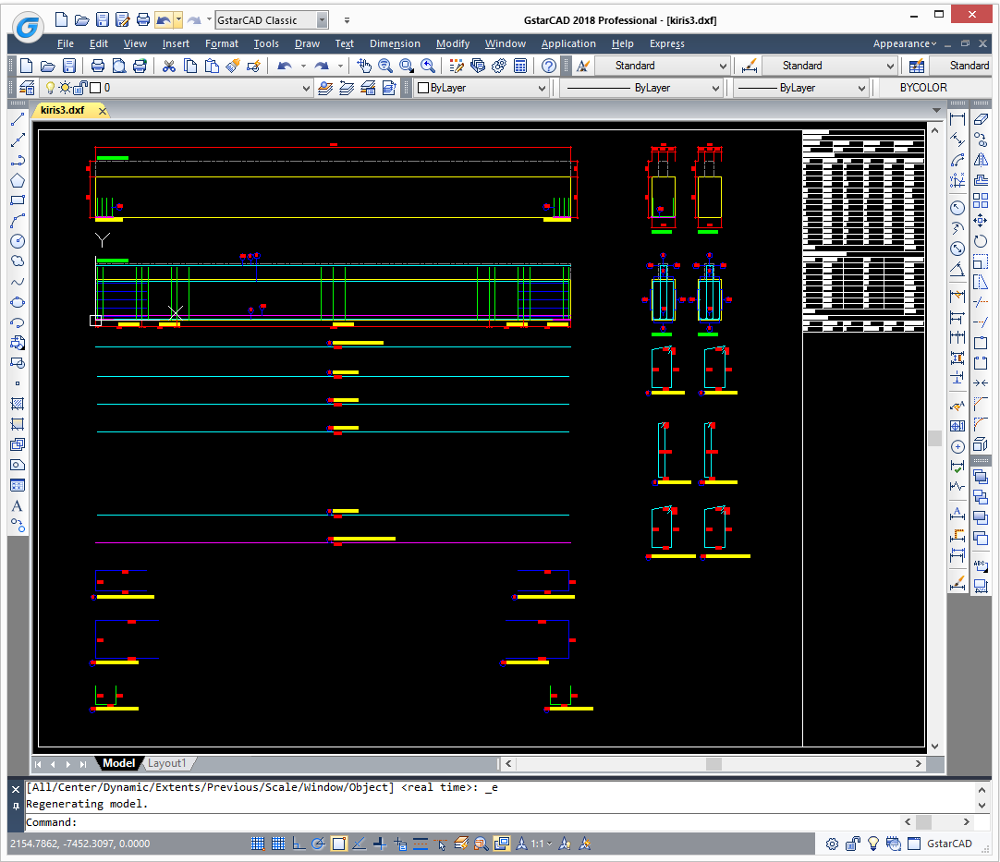Toggle Lineweight display in status bar
Viewport: 1000px width, 862px height.
tap(421, 844)
